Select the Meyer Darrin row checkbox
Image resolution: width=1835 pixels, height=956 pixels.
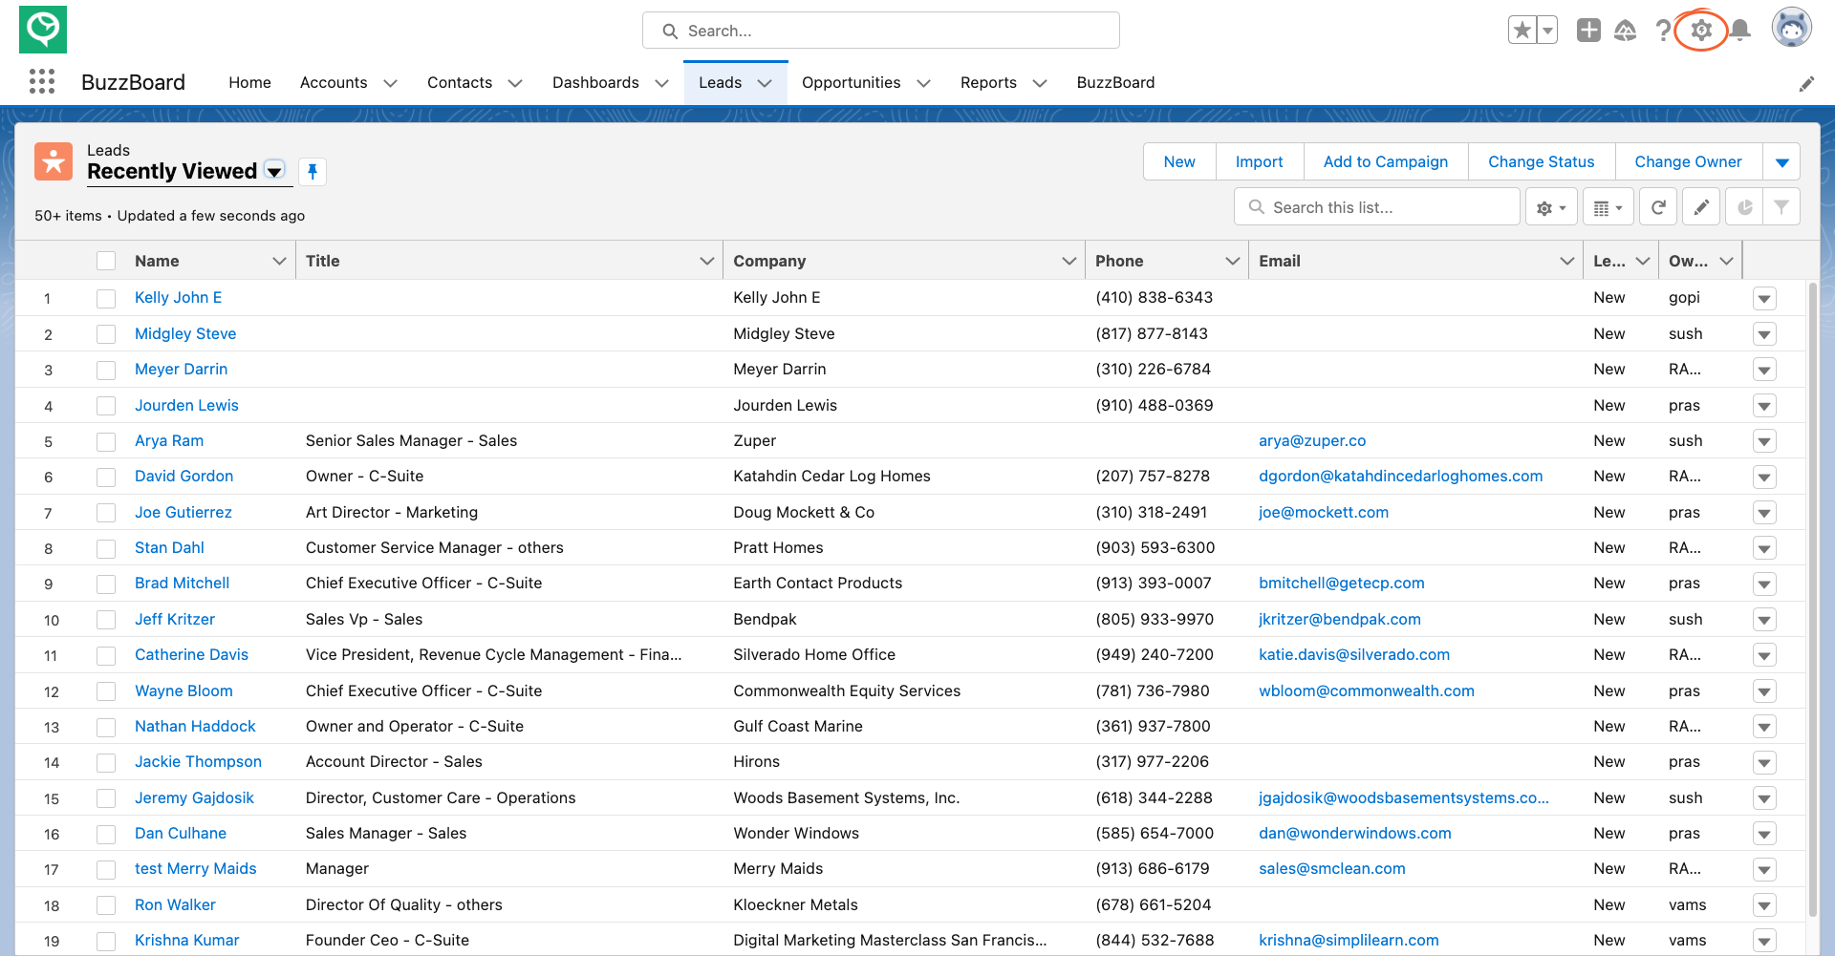click(106, 370)
